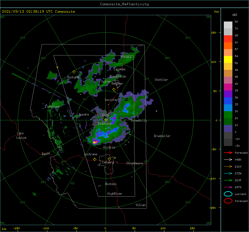Click the 2021/09/13 02:38:19 UTC timestamp
This screenshot has width=249, height=232.
click(27, 12)
